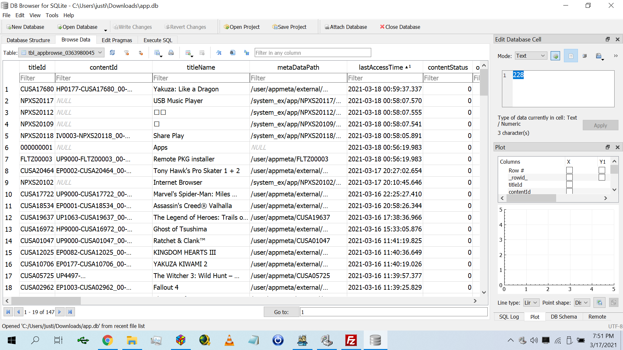Switch to the DB Schema tab
Image resolution: width=623 pixels, height=350 pixels.
[564, 317]
